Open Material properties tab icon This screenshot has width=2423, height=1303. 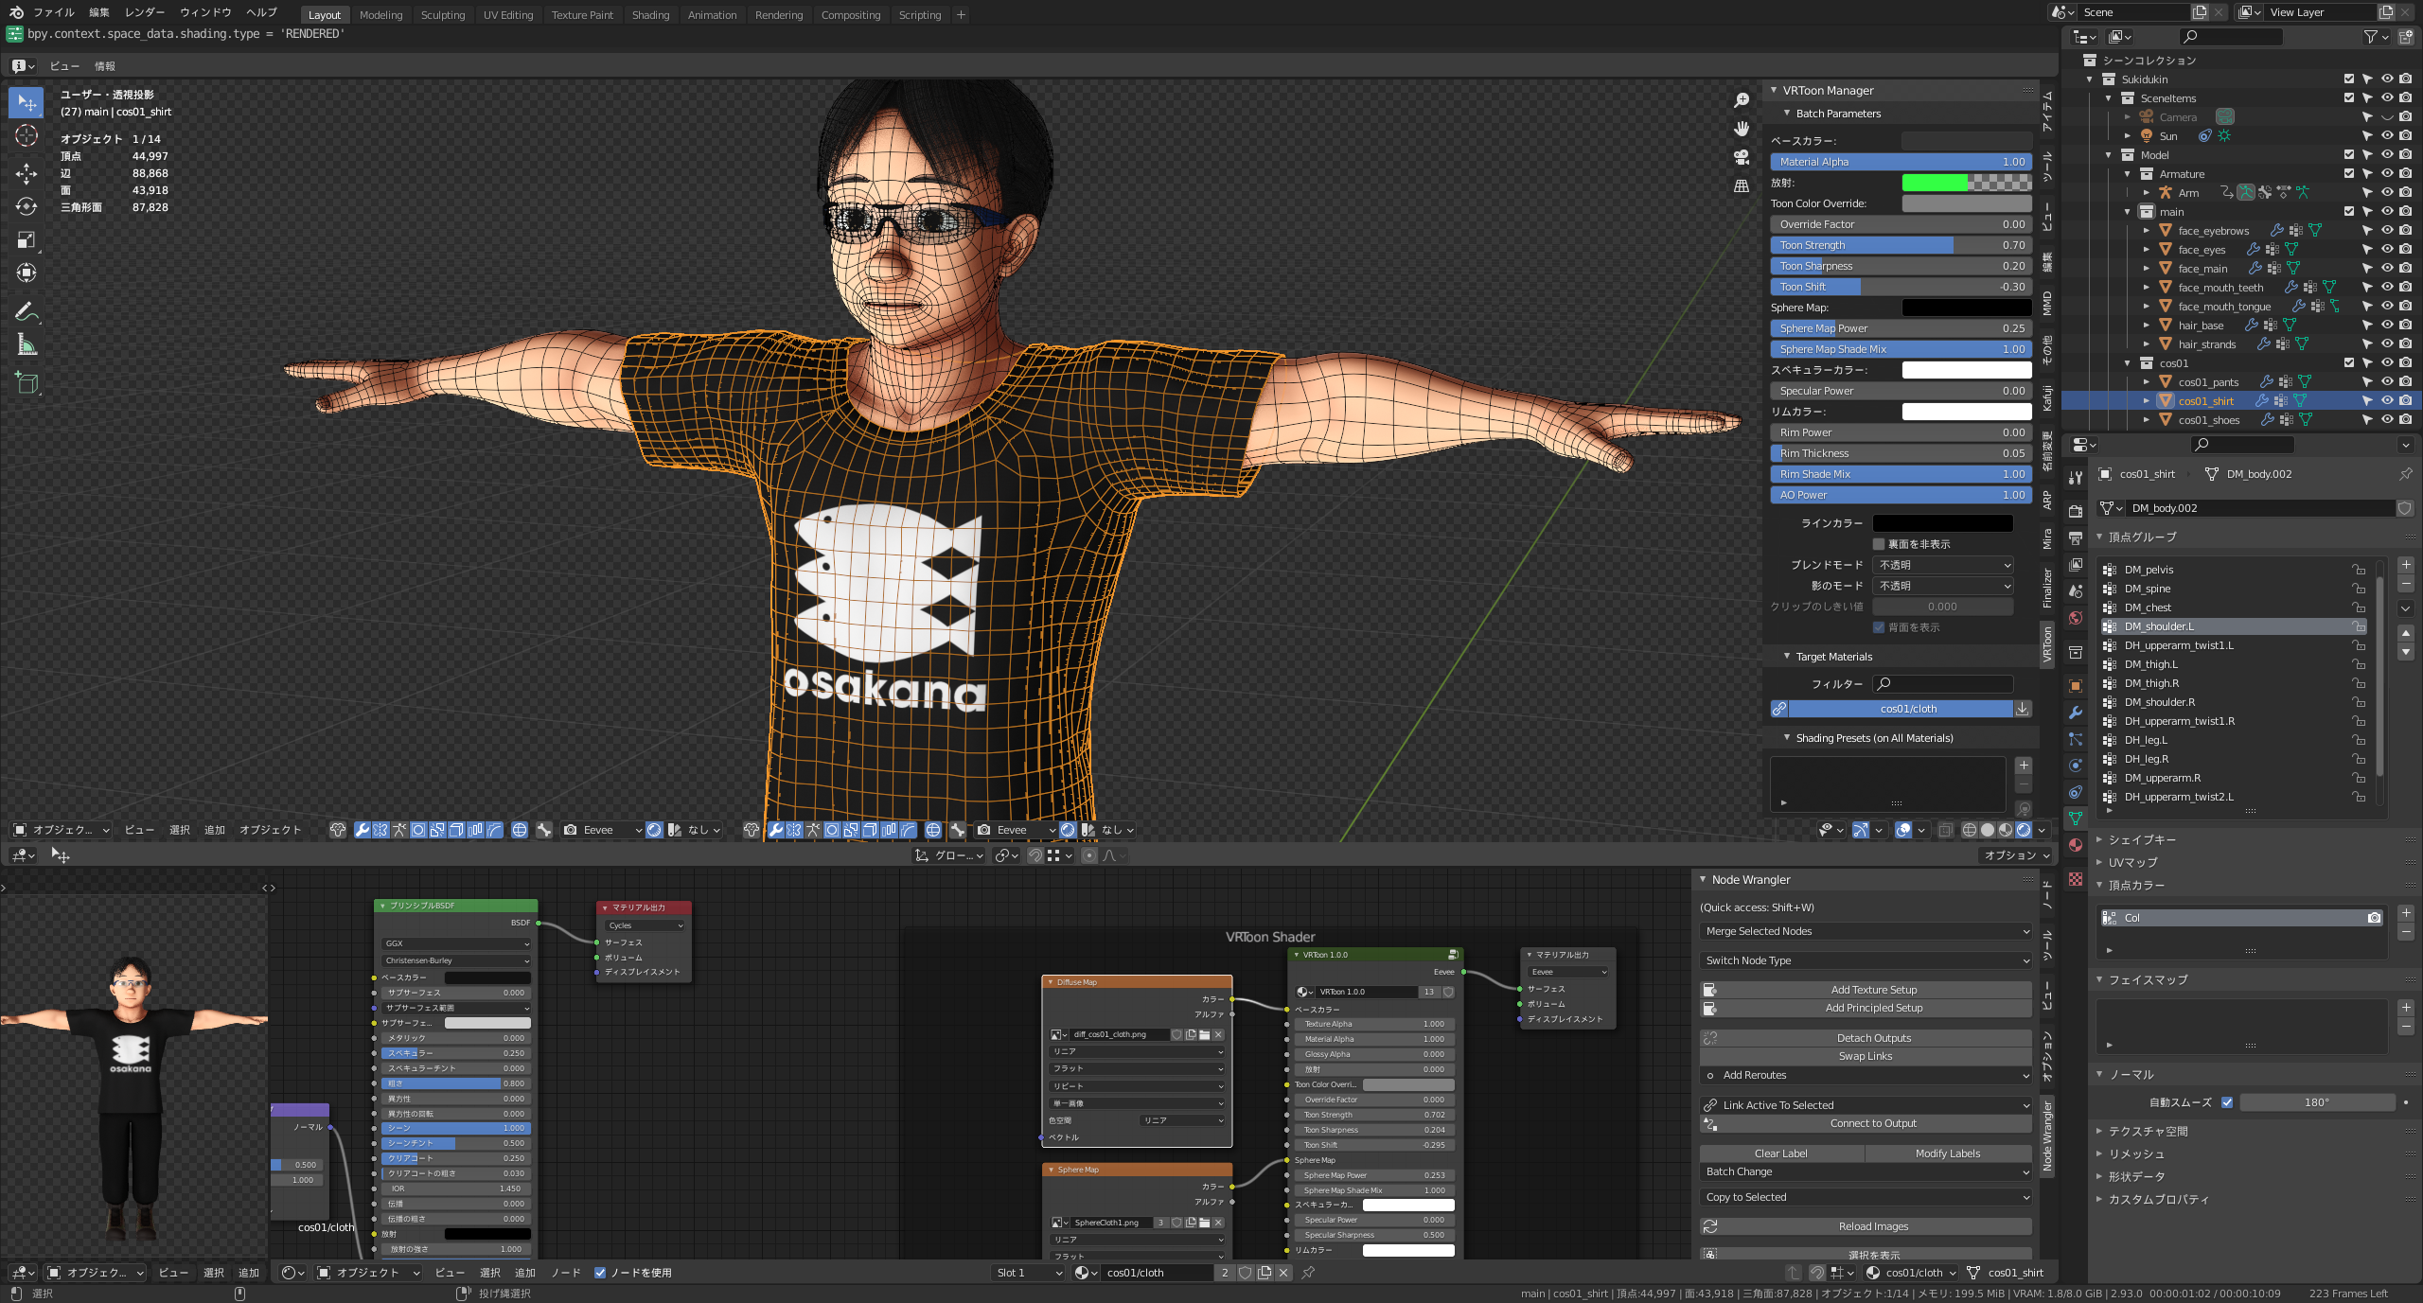[x=2076, y=845]
